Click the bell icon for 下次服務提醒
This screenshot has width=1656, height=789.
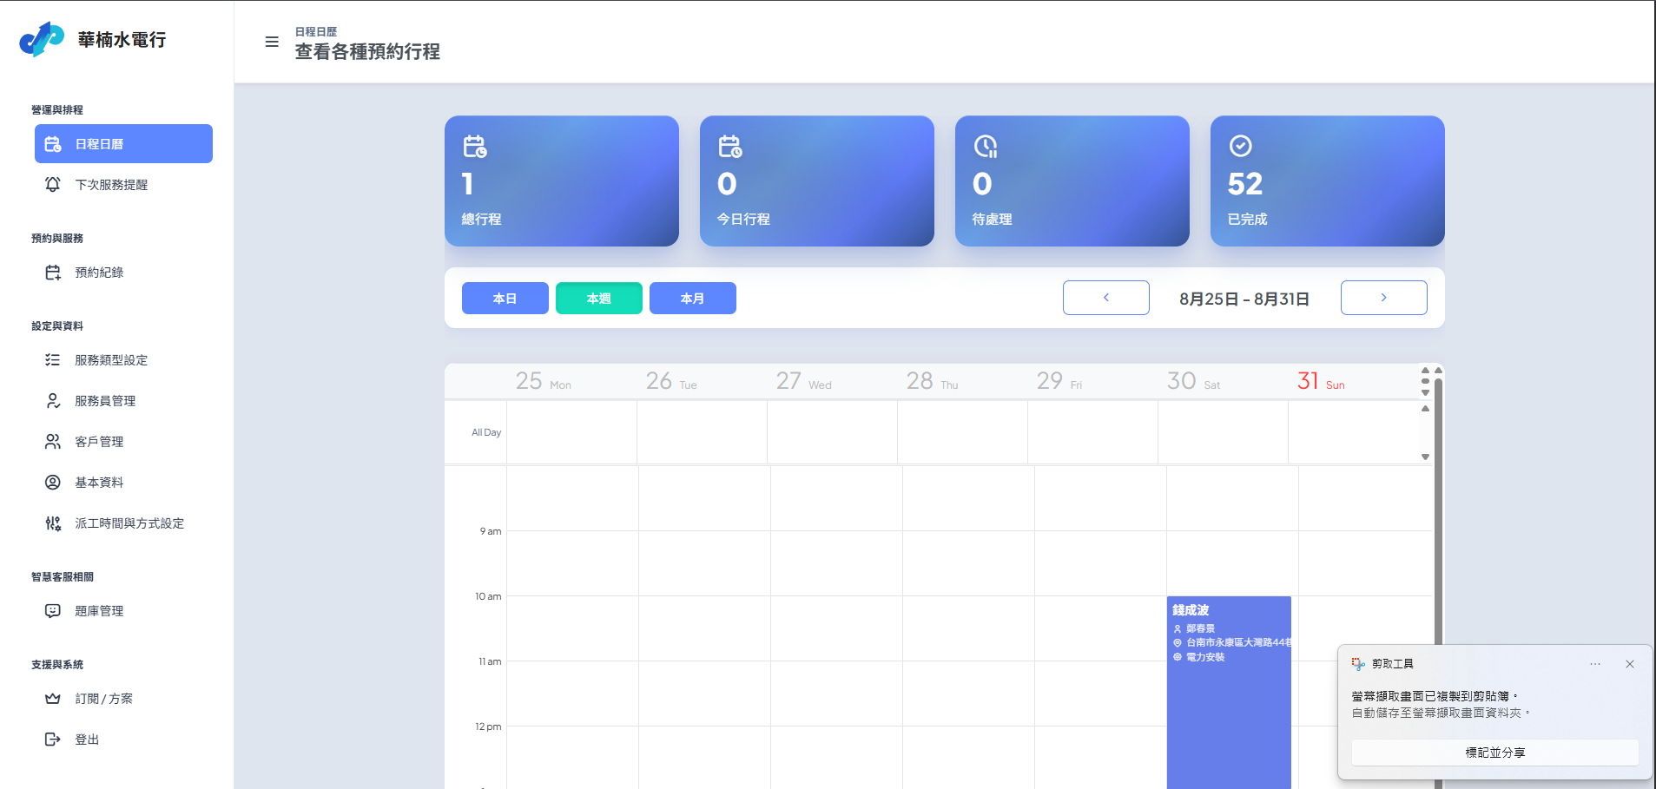(x=52, y=185)
